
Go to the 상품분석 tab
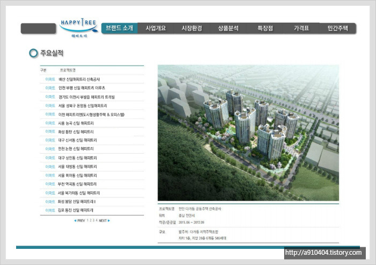click(228, 28)
